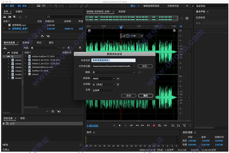This screenshot has width=229, height=153.
Task: Click current time display 1:00.000
Action: (92, 126)
